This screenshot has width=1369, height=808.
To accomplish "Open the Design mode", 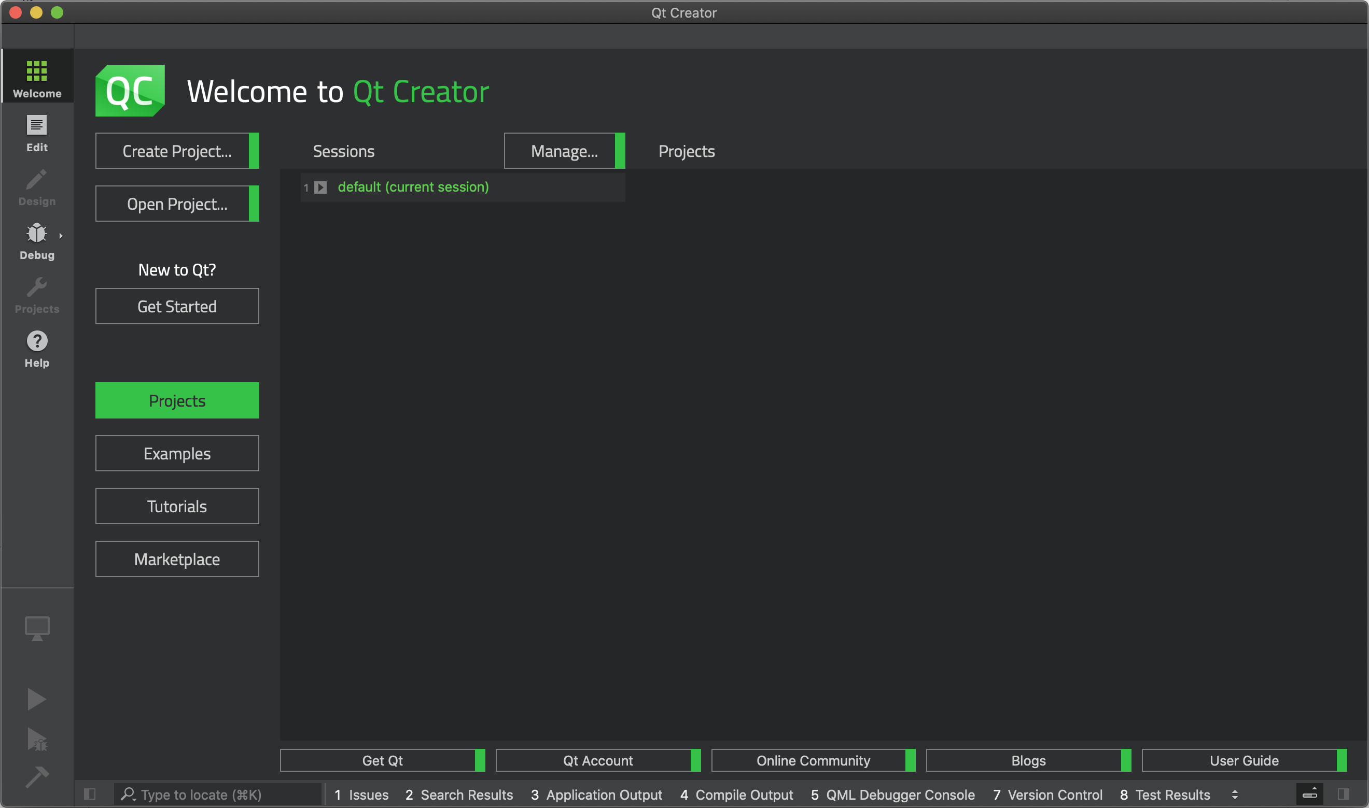I will click(x=37, y=186).
